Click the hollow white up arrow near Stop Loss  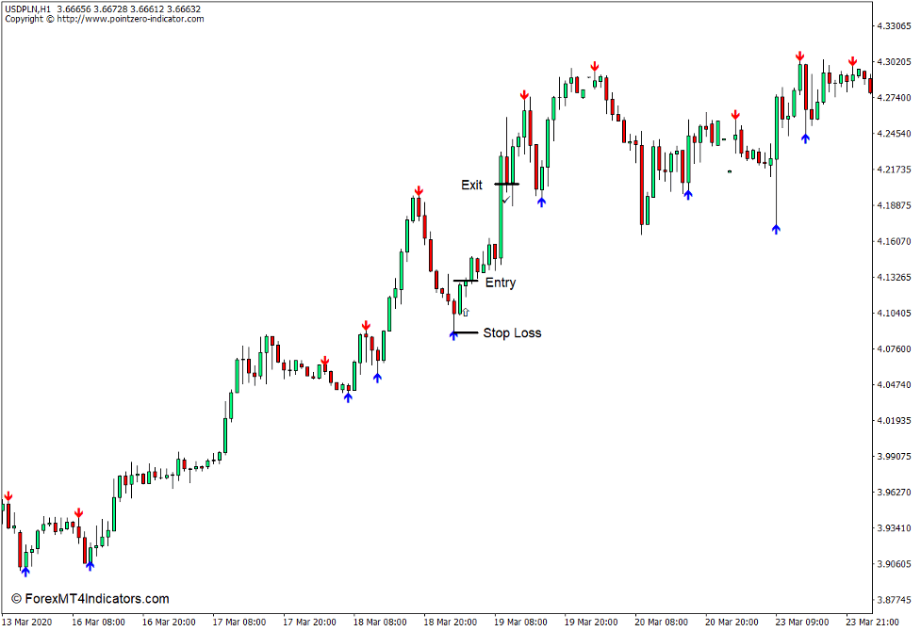point(466,312)
